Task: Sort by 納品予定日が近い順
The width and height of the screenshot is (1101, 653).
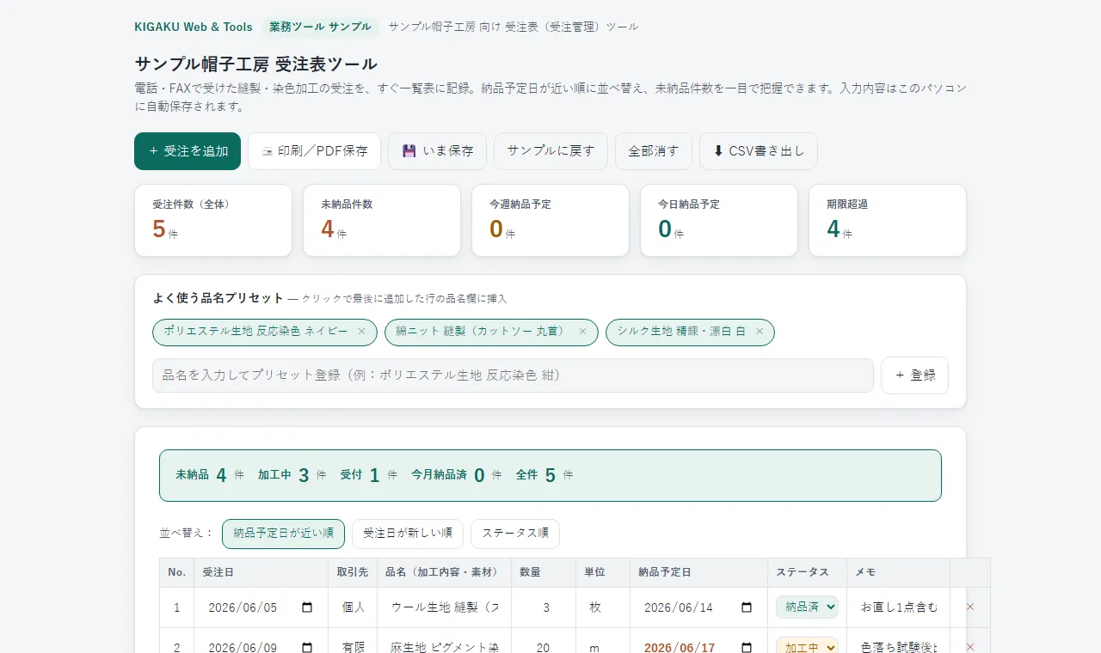Action: click(x=283, y=534)
